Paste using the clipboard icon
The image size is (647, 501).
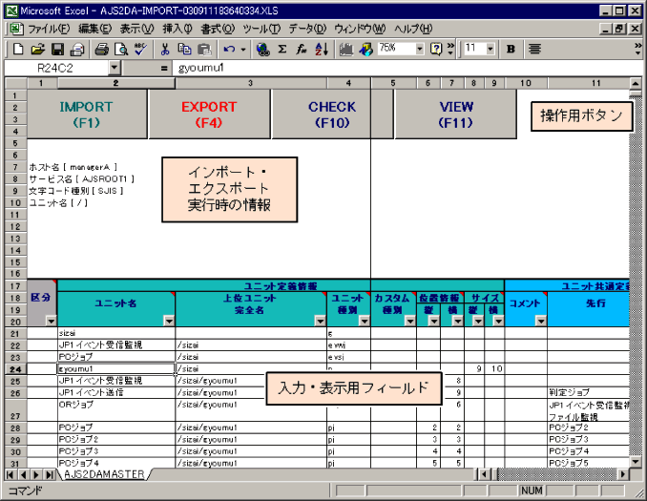pyautogui.click(x=204, y=49)
